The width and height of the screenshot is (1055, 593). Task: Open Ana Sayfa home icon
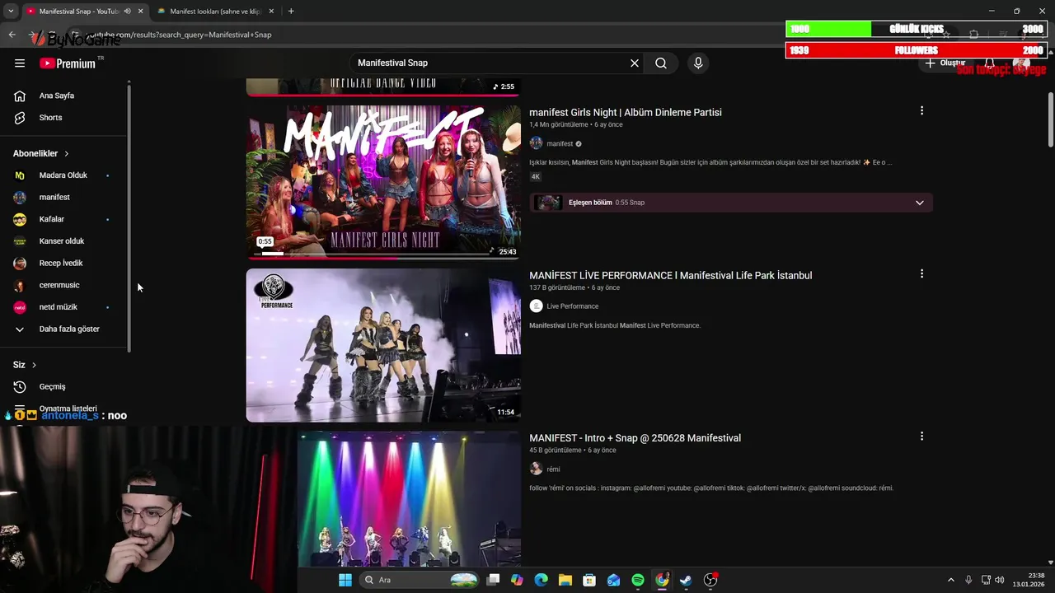click(x=20, y=96)
